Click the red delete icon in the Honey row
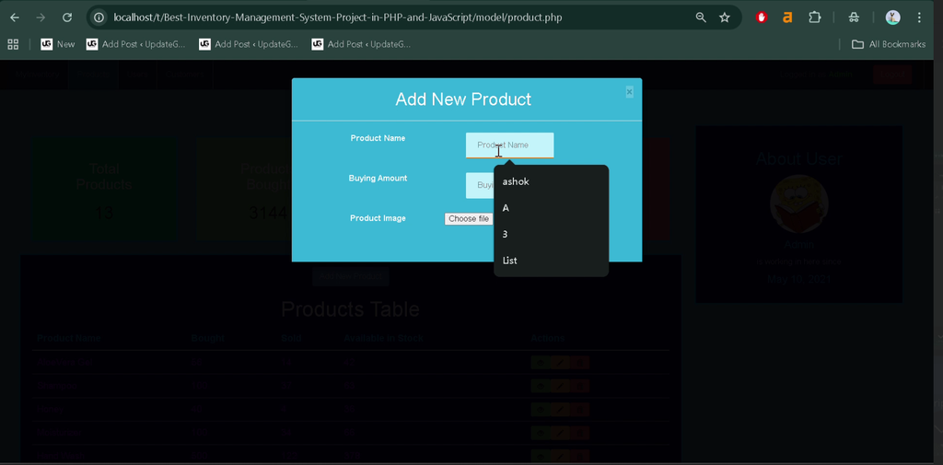 point(580,410)
